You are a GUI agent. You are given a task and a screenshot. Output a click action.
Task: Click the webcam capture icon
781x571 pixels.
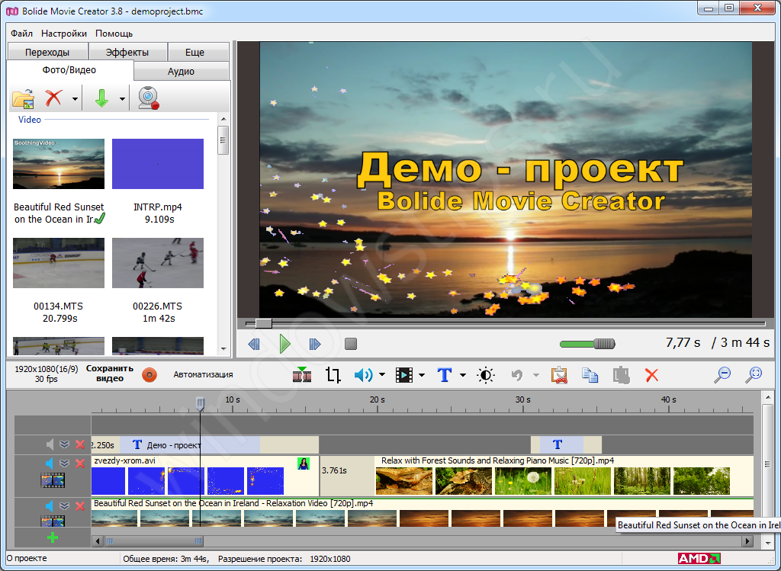(x=149, y=98)
